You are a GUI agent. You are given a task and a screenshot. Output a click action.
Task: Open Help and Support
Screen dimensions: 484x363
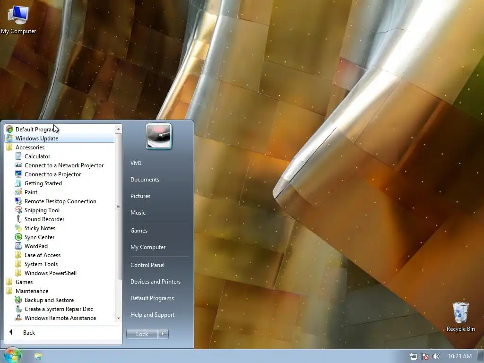click(x=153, y=315)
